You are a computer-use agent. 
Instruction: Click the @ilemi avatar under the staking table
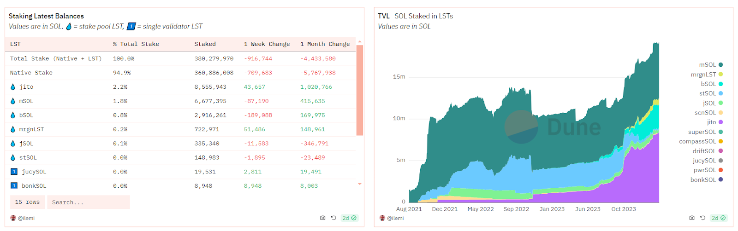(13, 218)
